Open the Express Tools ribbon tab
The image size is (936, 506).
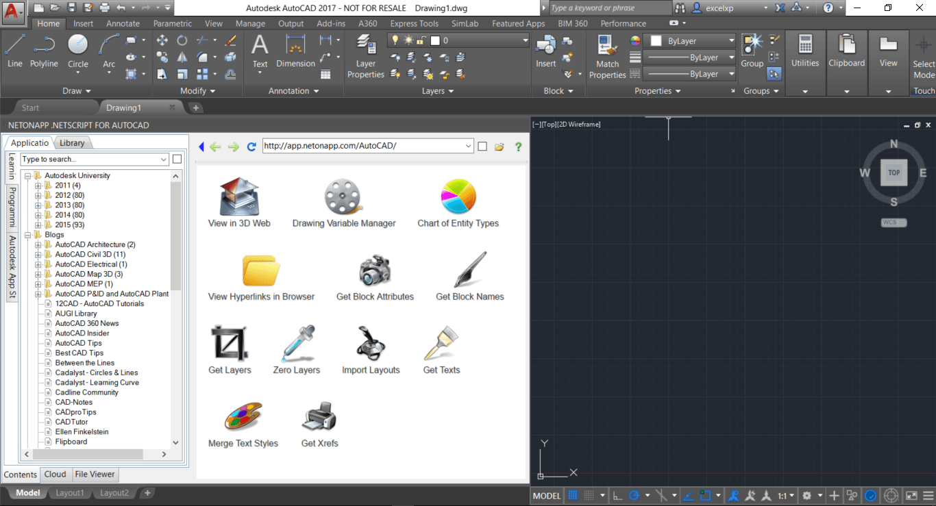[415, 23]
